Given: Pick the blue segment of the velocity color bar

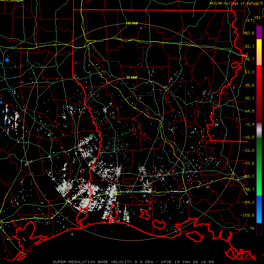Looking at the screenshot, I should [x=259, y=209].
